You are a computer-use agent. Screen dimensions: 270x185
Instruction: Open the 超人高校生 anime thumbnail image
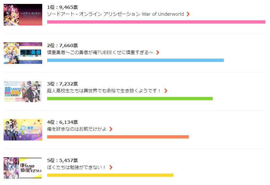(23, 91)
